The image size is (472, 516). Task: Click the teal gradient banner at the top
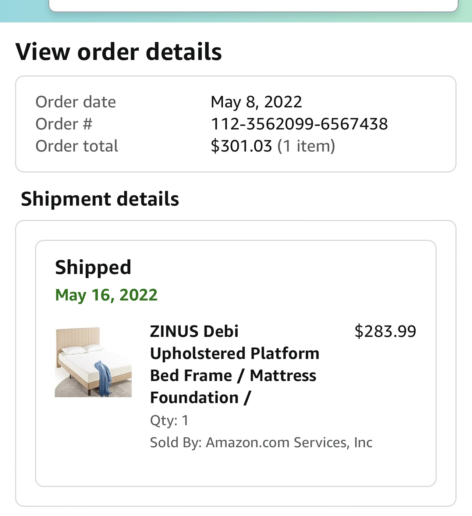(x=22, y=11)
